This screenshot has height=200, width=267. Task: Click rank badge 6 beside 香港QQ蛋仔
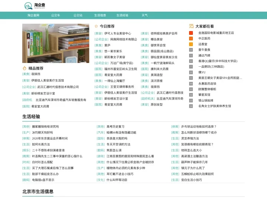coord(191,61)
